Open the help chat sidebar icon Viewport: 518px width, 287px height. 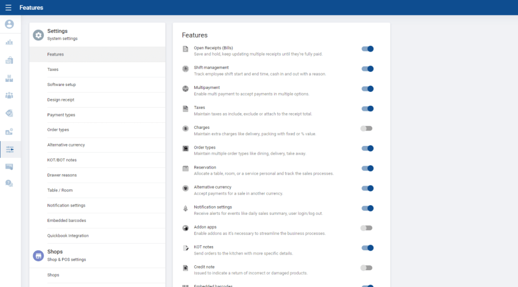(9, 183)
